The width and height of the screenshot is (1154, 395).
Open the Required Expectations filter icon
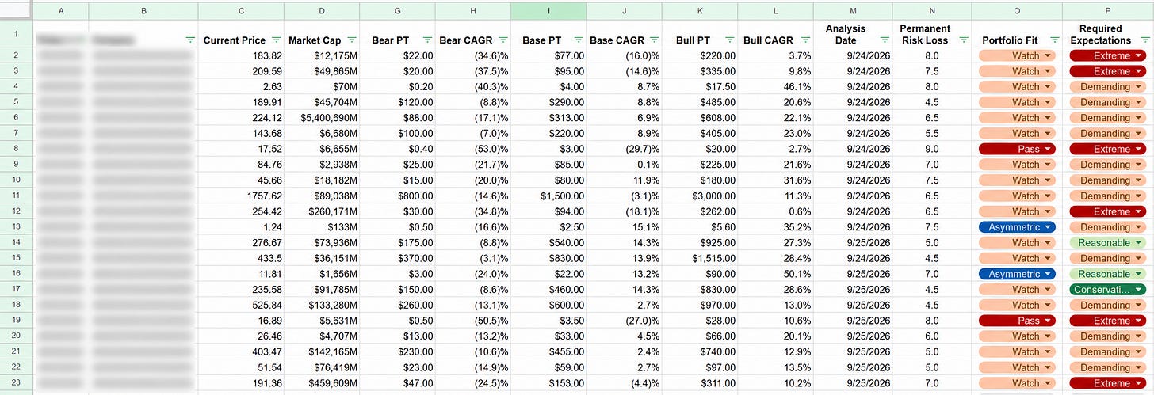coord(1144,40)
